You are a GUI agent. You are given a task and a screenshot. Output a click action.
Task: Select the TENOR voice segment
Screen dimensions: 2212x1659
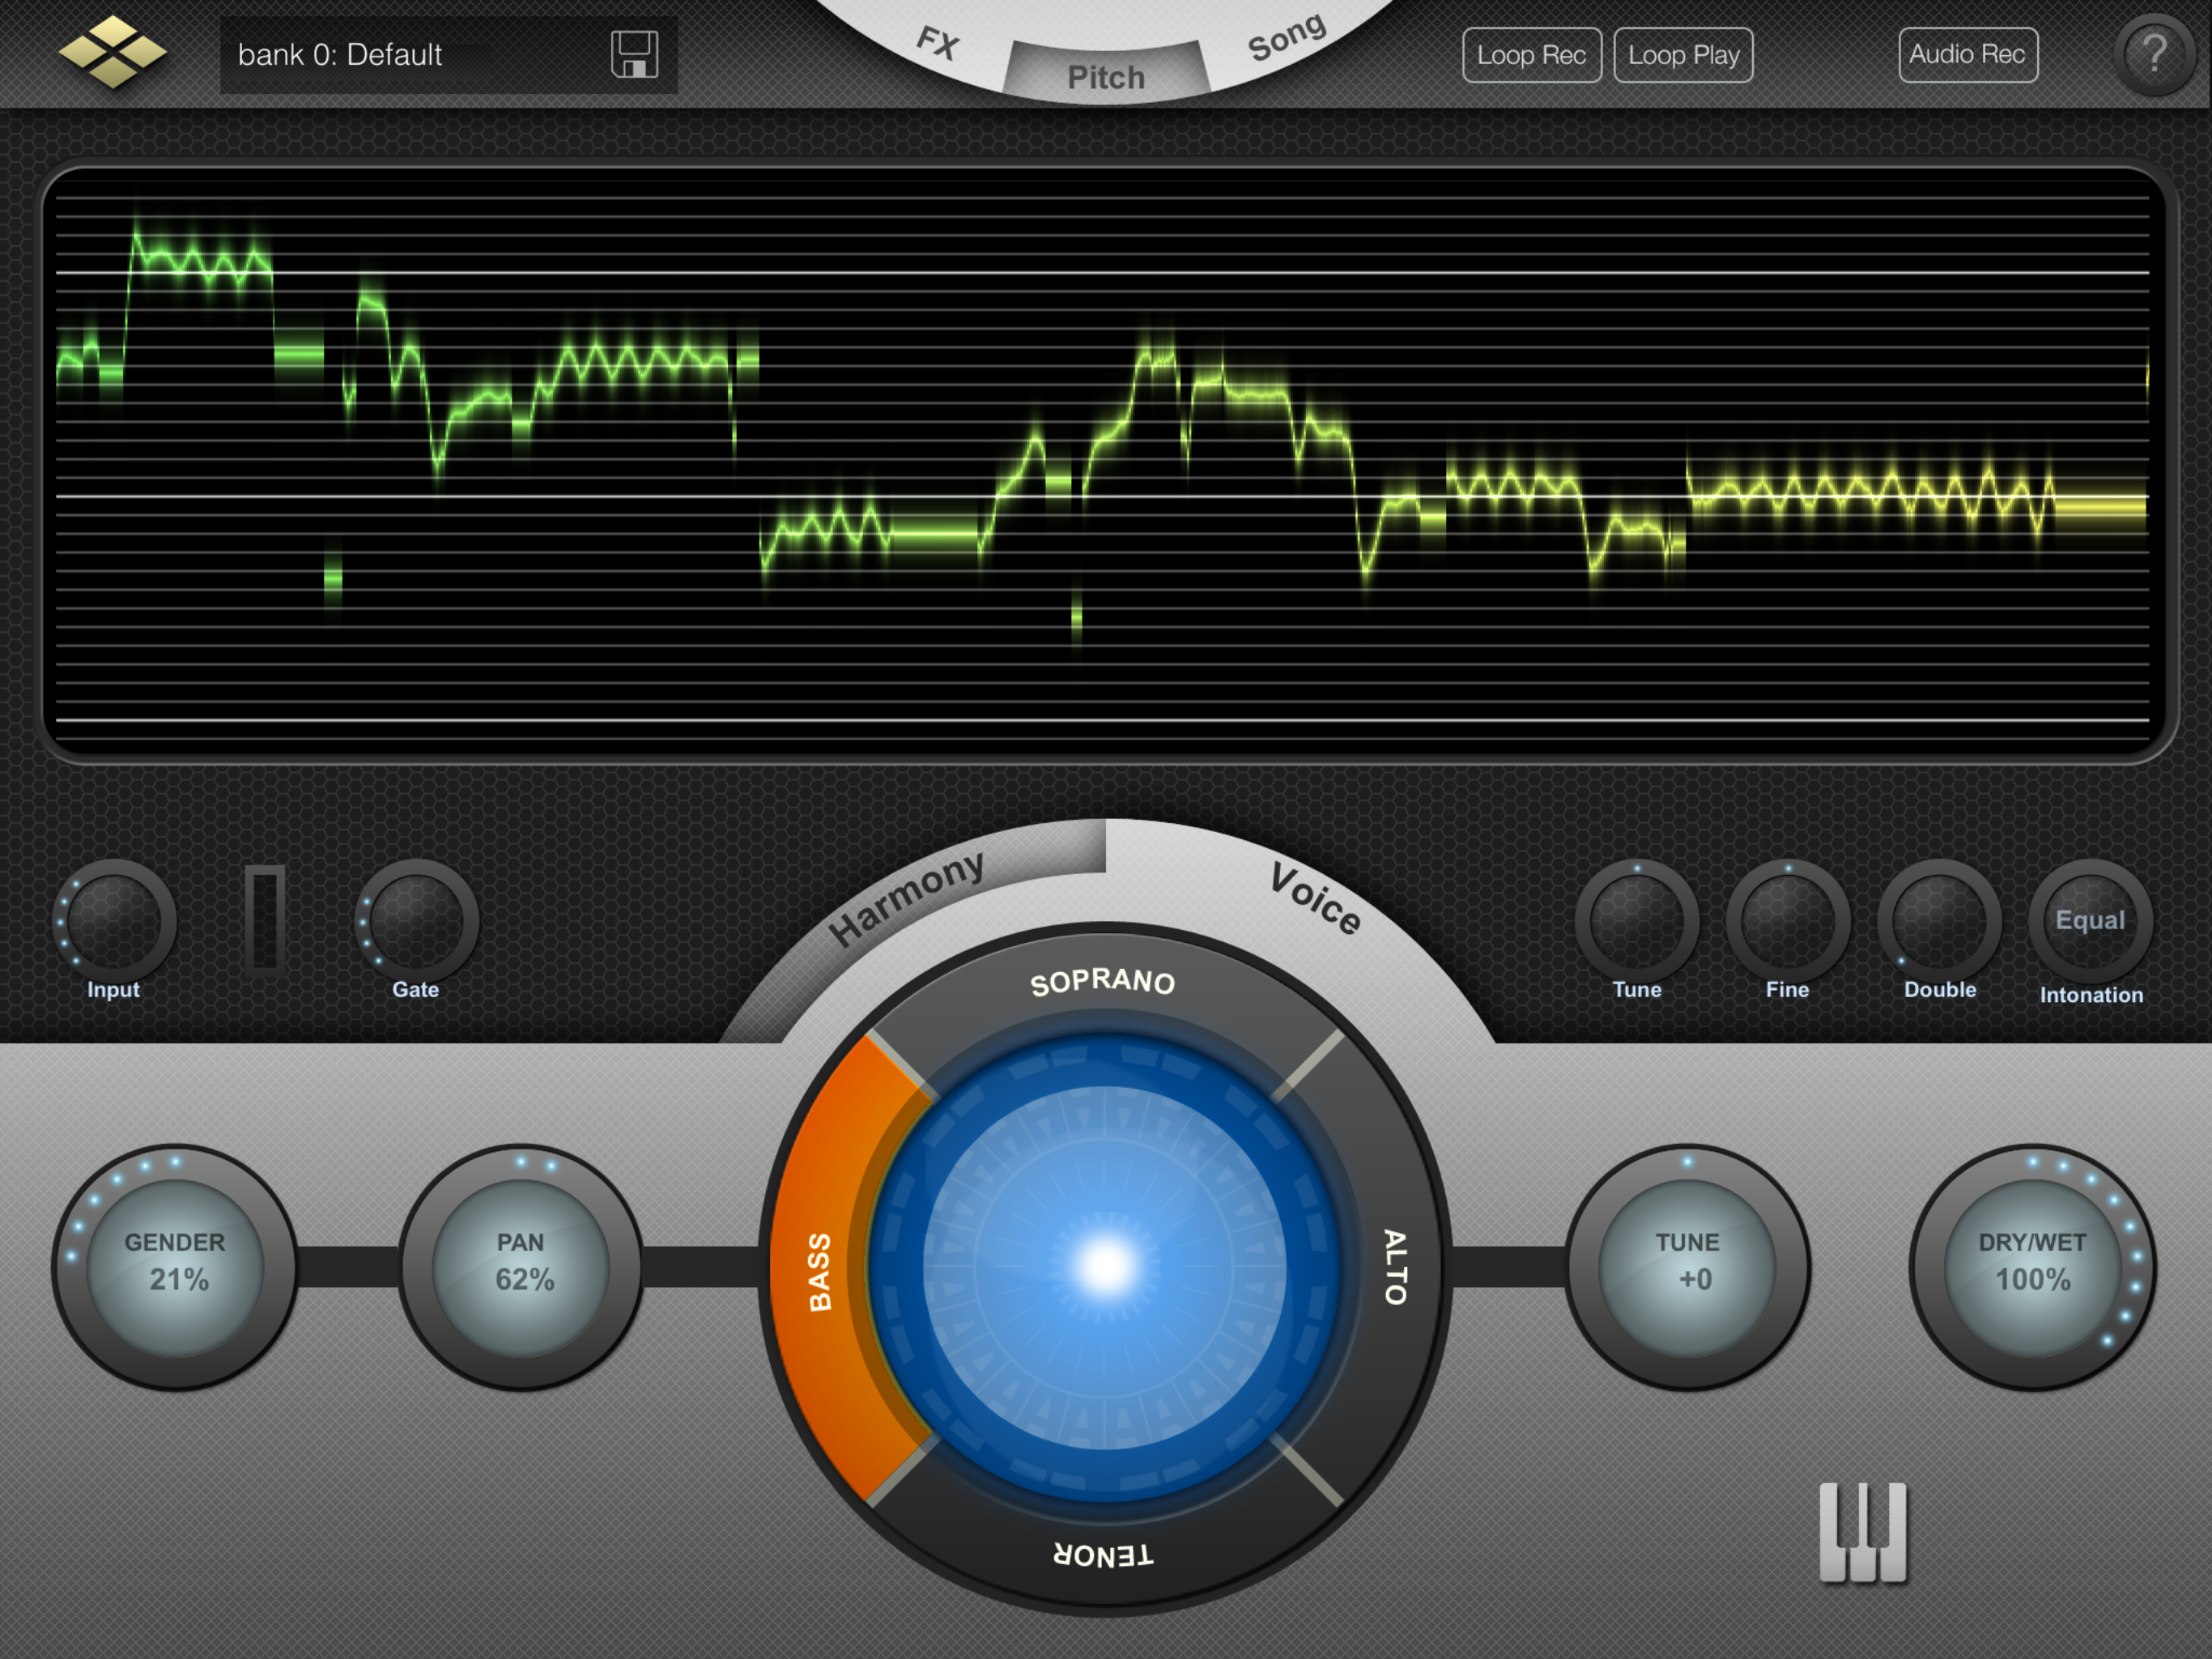(1103, 1554)
